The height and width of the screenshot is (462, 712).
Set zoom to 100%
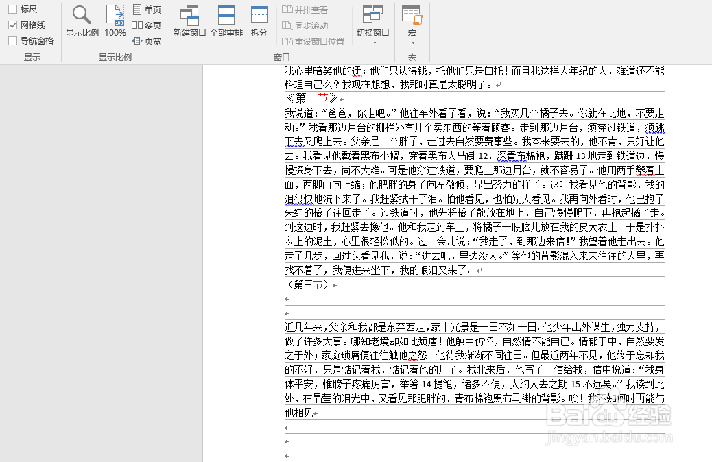[x=115, y=21]
